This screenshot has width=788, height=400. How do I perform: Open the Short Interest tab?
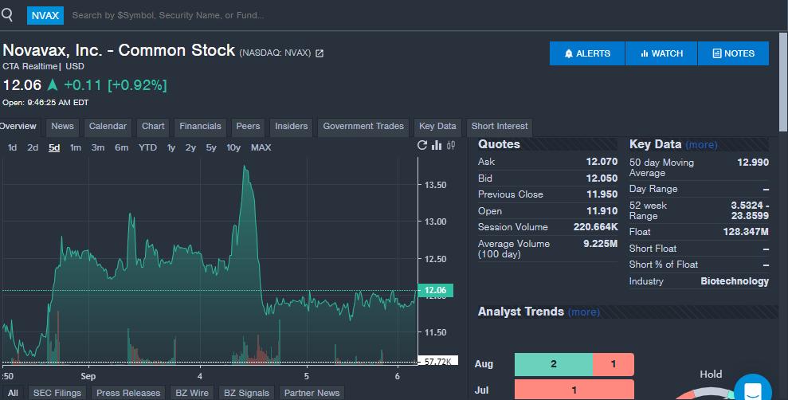[x=500, y=127]
